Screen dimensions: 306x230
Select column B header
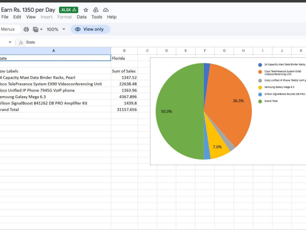(x=124, y=51)
